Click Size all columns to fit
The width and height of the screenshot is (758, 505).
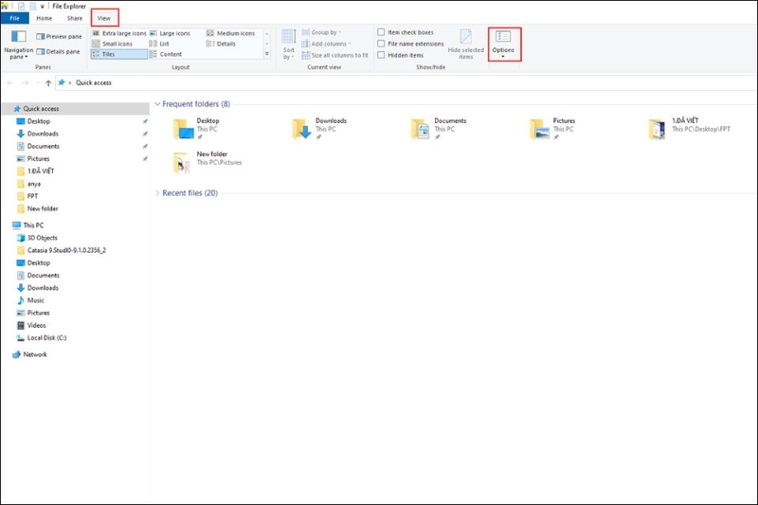(x=335, y=55)
